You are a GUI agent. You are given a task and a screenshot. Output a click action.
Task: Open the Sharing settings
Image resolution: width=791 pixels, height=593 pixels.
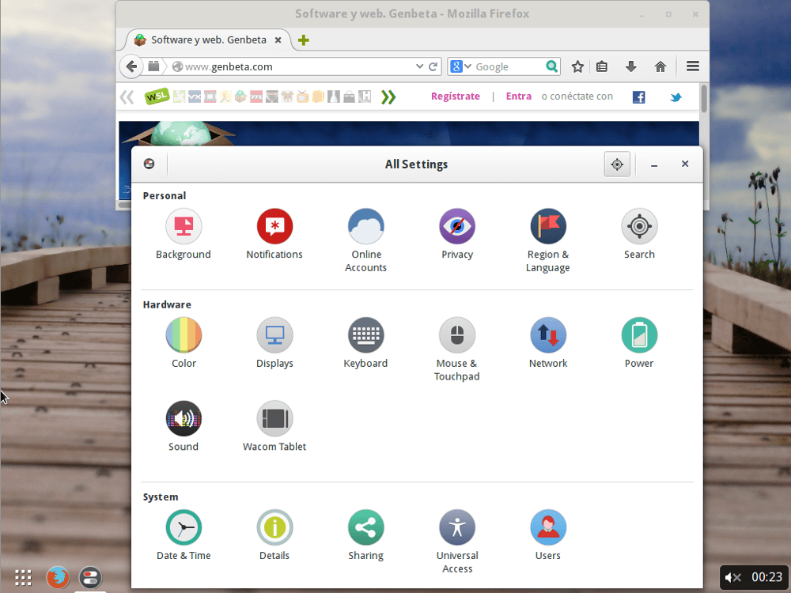[x=365, y=527]
